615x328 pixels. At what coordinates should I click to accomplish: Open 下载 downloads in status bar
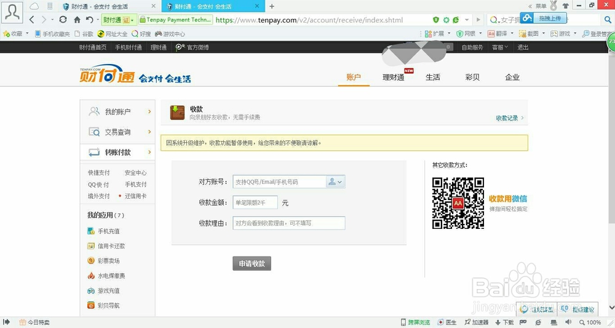coord(504,322)
